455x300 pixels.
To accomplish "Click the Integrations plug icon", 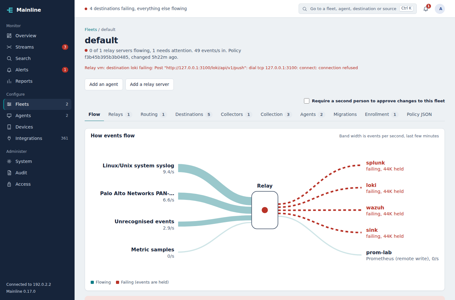I will click(9, 138).
